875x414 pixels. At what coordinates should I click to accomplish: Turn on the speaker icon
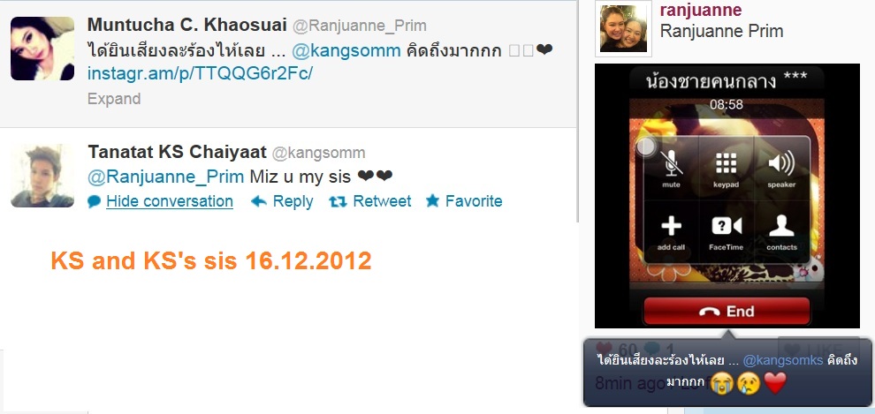780,164
